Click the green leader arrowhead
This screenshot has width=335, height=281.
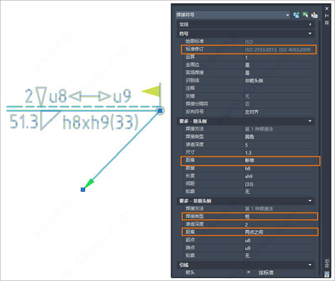[89, 183]
